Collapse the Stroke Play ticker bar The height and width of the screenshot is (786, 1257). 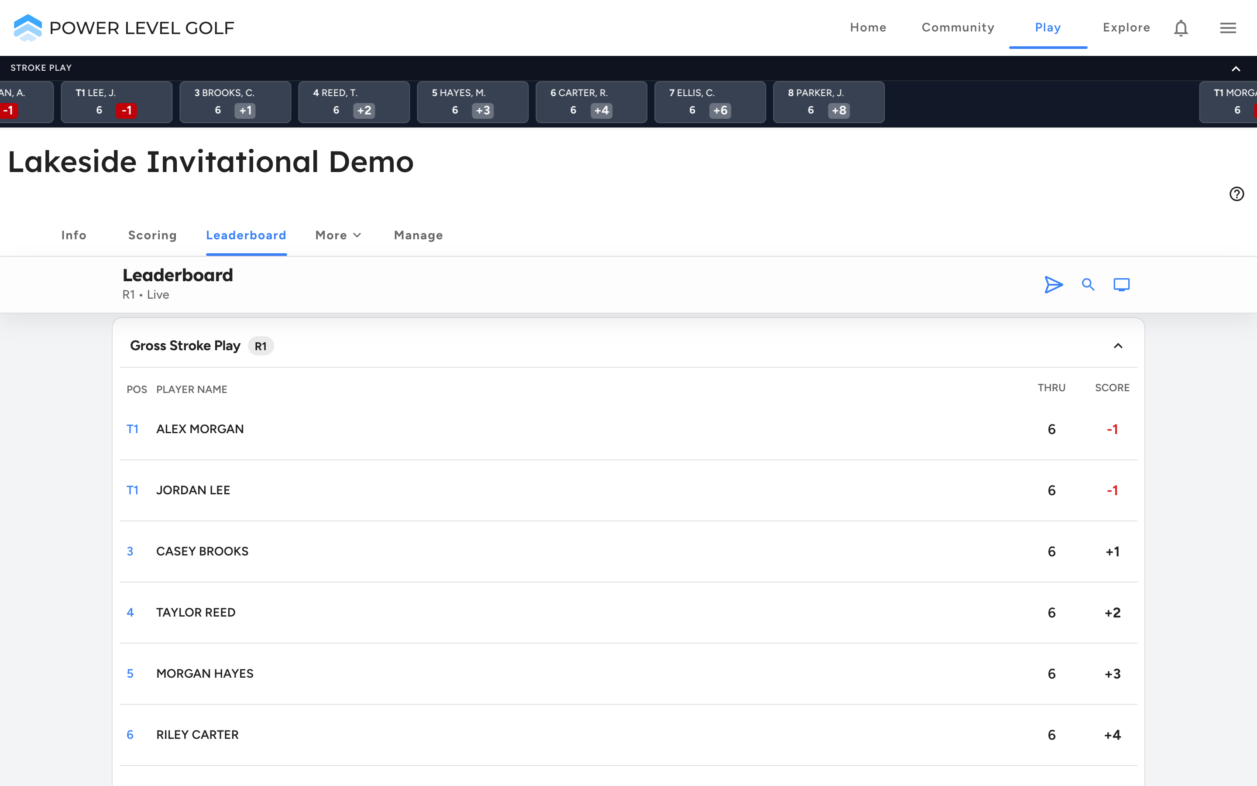(x=1236, y=69)
